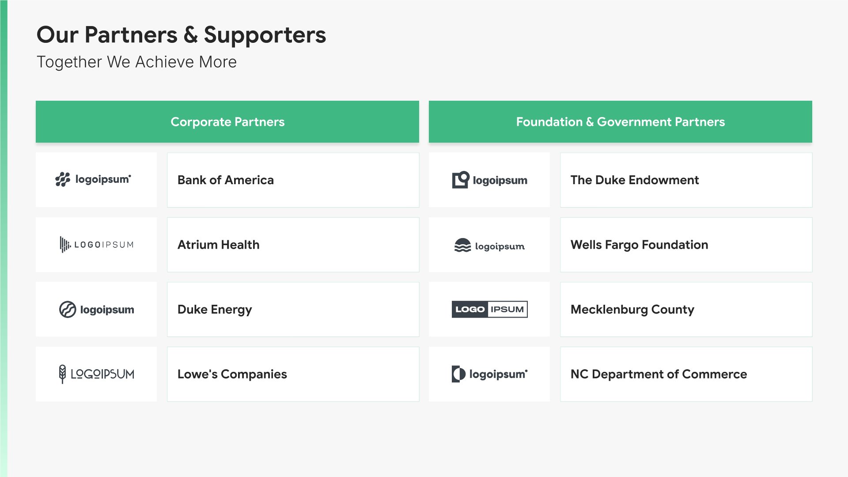This screenshot has height=477, width=848.
Task: Click the Bank of America partner card
Action: (x=293, y=180)
